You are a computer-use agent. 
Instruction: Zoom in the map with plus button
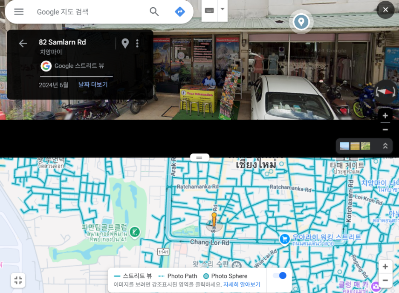[x=385, y=267]
